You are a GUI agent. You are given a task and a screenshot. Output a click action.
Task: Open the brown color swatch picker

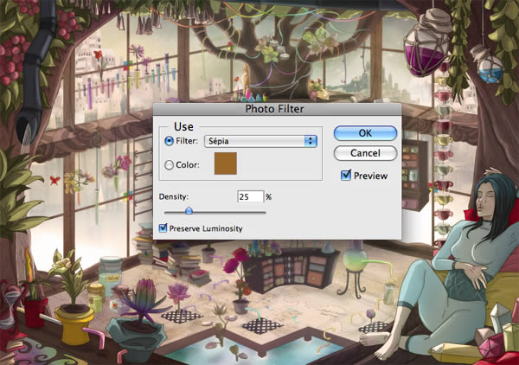tap(226, 163)
